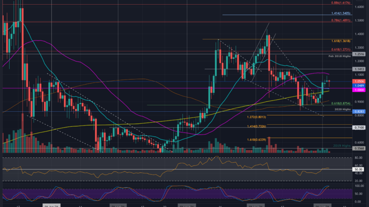Click the 1.5000 price axis label

(359, 21)
